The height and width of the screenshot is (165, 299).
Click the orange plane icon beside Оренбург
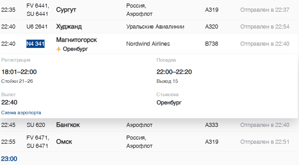[x=59, y=49]
